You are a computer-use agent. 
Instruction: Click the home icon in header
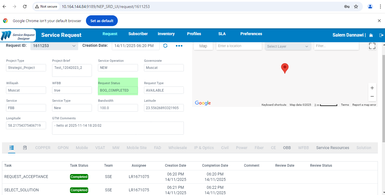point(371,35)
